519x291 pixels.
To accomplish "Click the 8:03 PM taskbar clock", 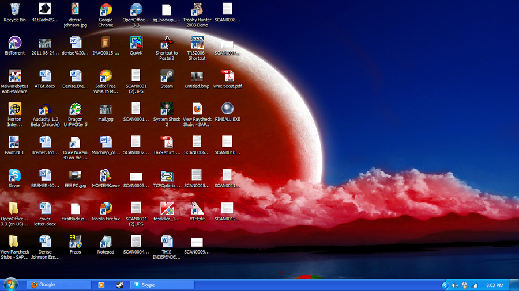I will 495,285.
